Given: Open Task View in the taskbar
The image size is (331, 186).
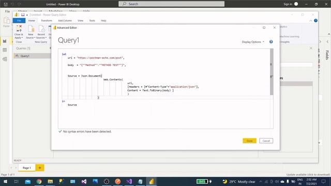Looking at the screenshot, I should point(16,181).
